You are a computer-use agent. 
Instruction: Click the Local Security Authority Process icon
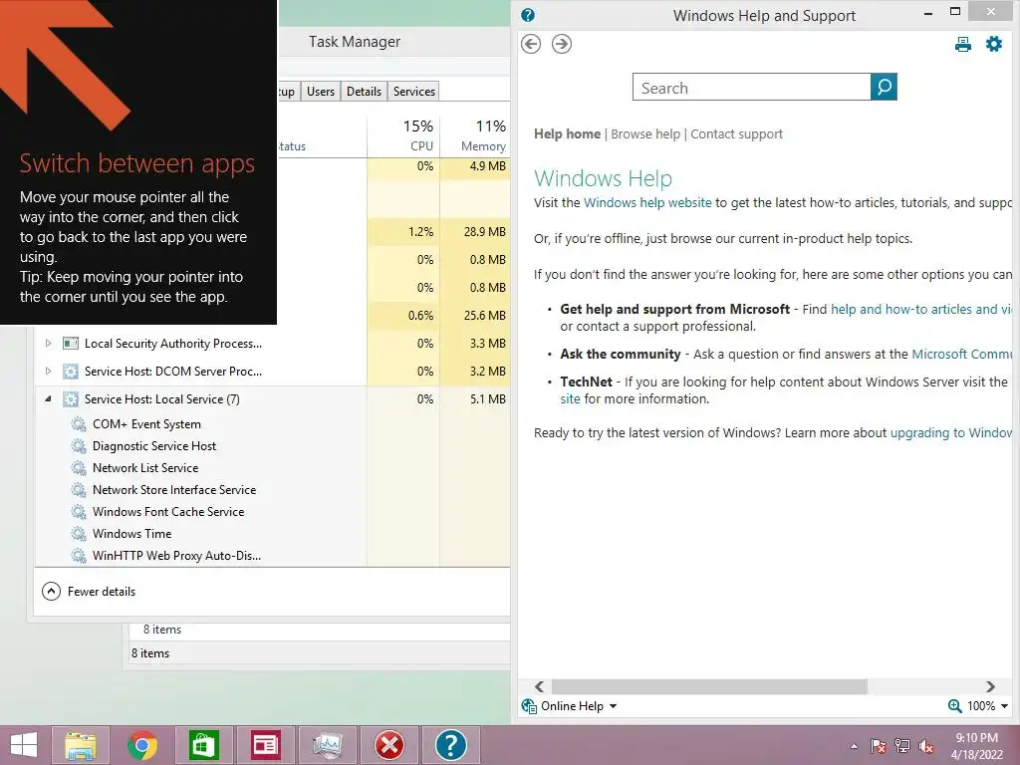(71, 344)
